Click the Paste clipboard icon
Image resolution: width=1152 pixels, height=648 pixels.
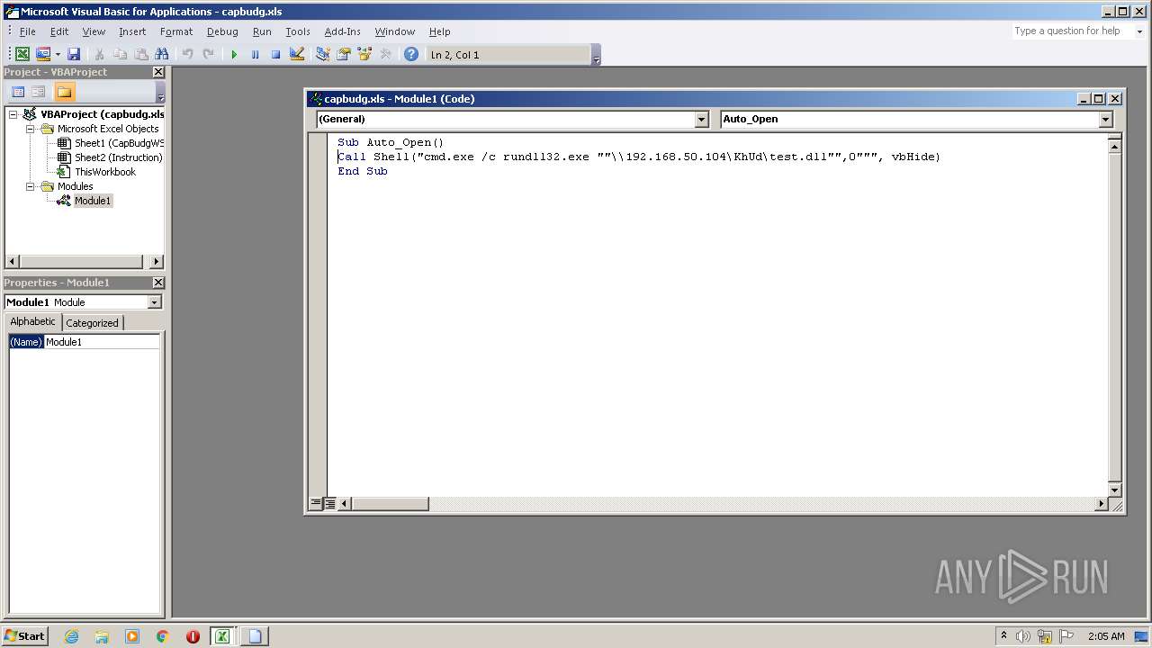tap(140, 55)
